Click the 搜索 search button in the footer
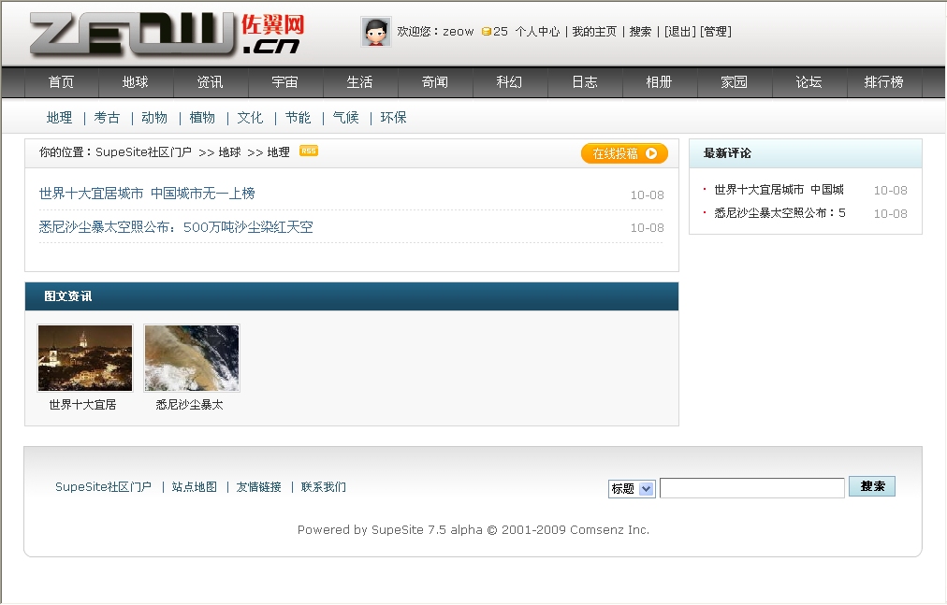Screen dimensions: 947x605 [872, 485]
